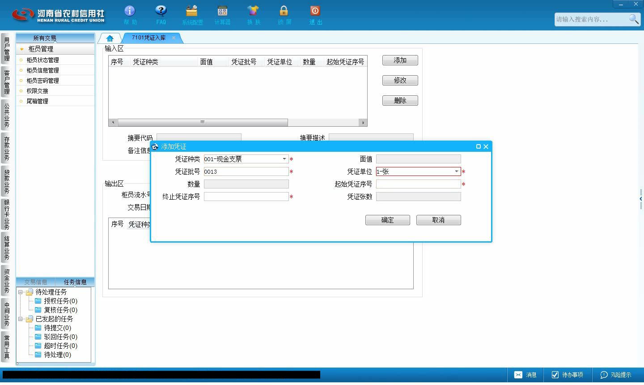This screenshot has width=644, height=385.
Task: Click the search magnifier icon
Action: click(634, 19)
